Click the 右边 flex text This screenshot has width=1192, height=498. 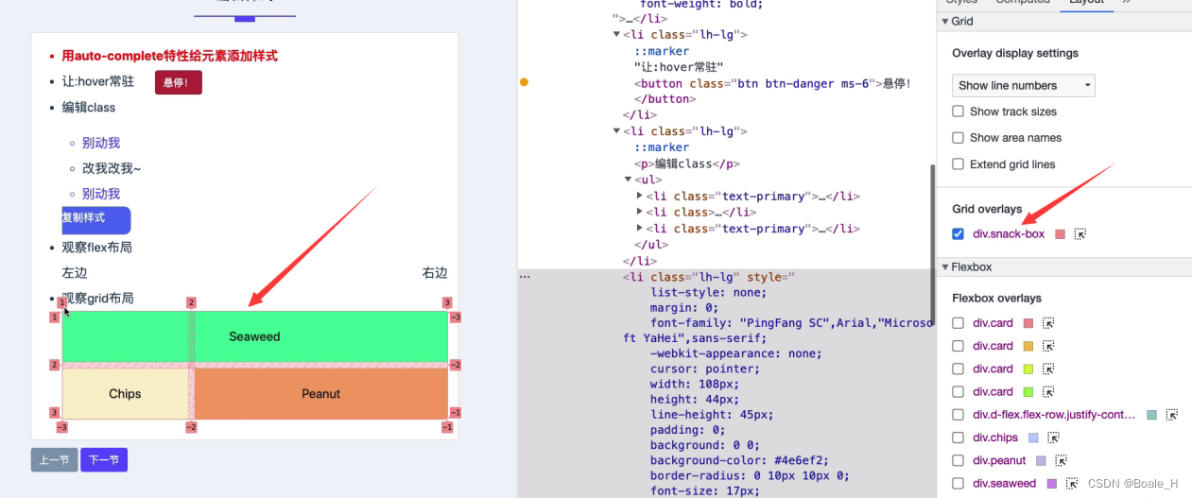[435, 273]
